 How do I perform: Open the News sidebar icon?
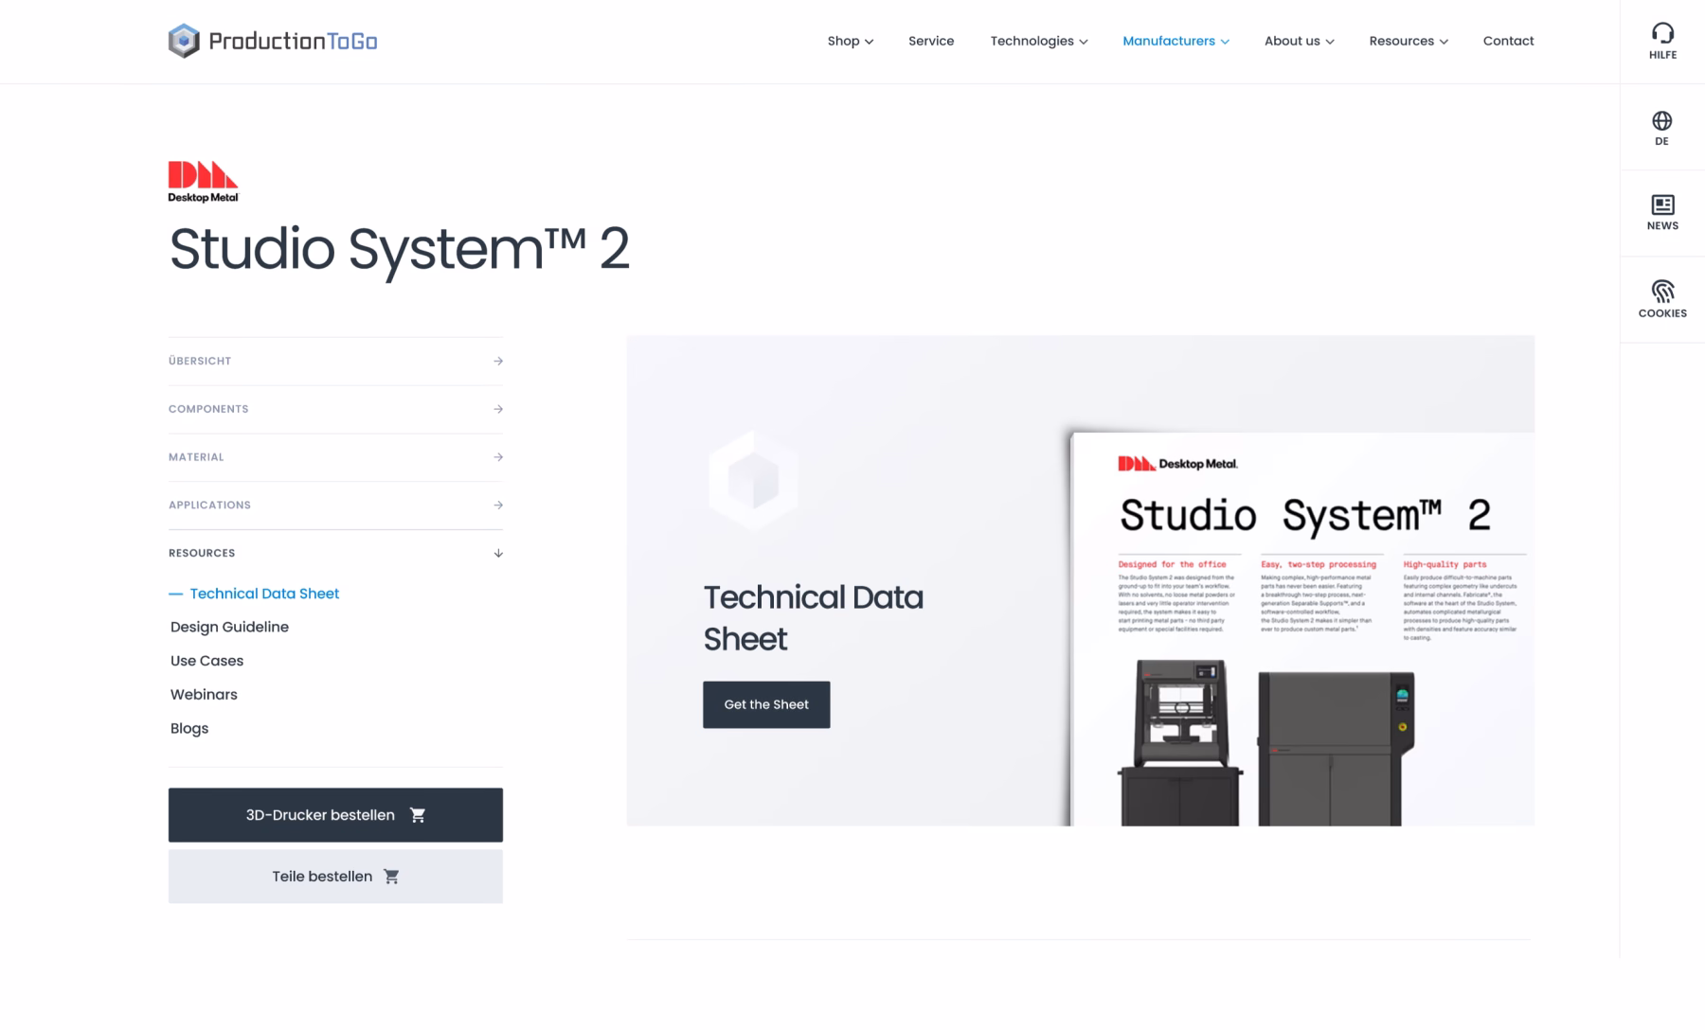click(1662, 213)
